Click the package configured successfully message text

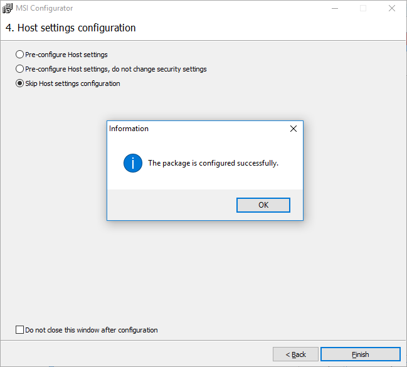point(213,163)
